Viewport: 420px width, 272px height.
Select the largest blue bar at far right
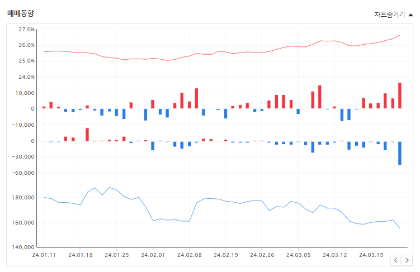[x=400, y=153]
